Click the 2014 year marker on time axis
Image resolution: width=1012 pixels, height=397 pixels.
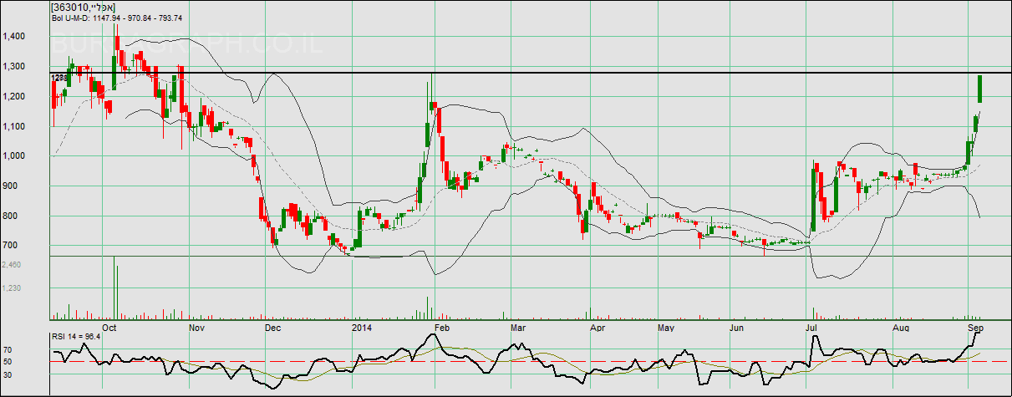[362, 328]
